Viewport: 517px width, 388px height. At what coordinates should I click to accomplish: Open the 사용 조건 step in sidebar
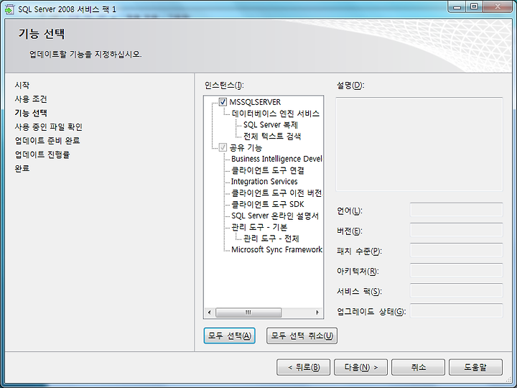pyautogui.click(x=31, y=99)
